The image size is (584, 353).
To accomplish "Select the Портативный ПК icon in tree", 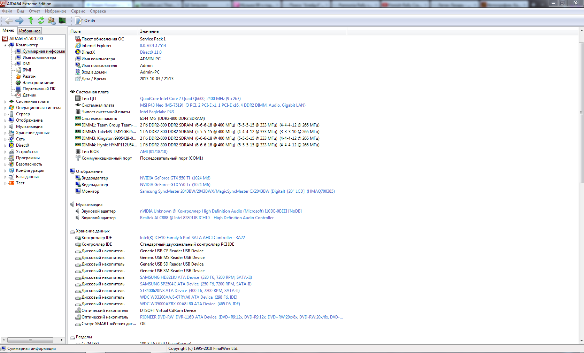I will [18, 89].
